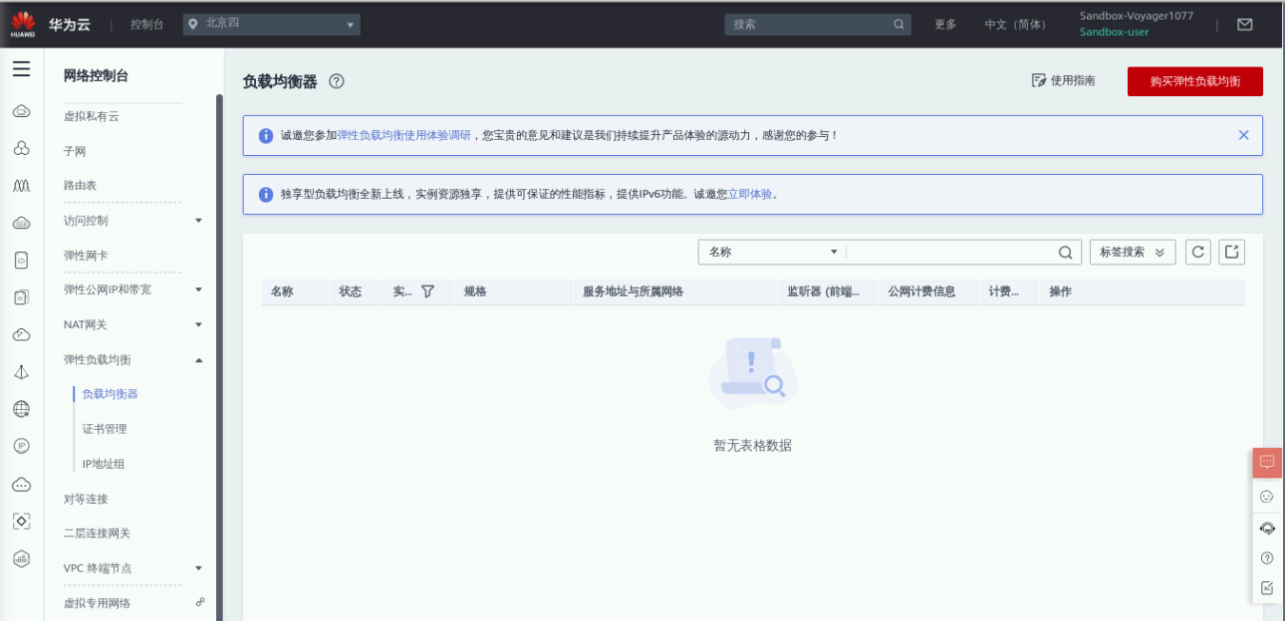Open the 名称 filter dropdown
Viewport: 1285px width, 621px height.
point(772,252)
